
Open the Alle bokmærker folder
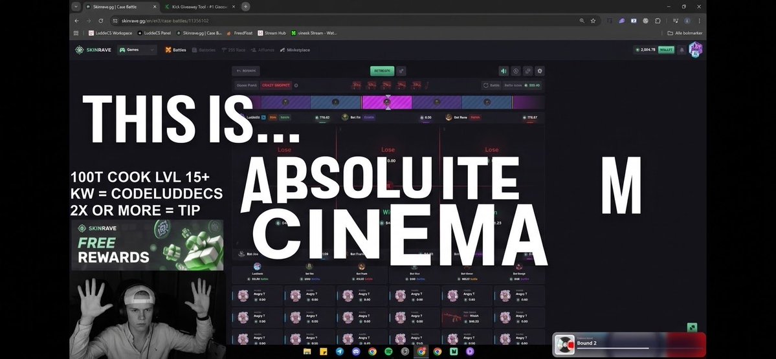click(685, 33)
